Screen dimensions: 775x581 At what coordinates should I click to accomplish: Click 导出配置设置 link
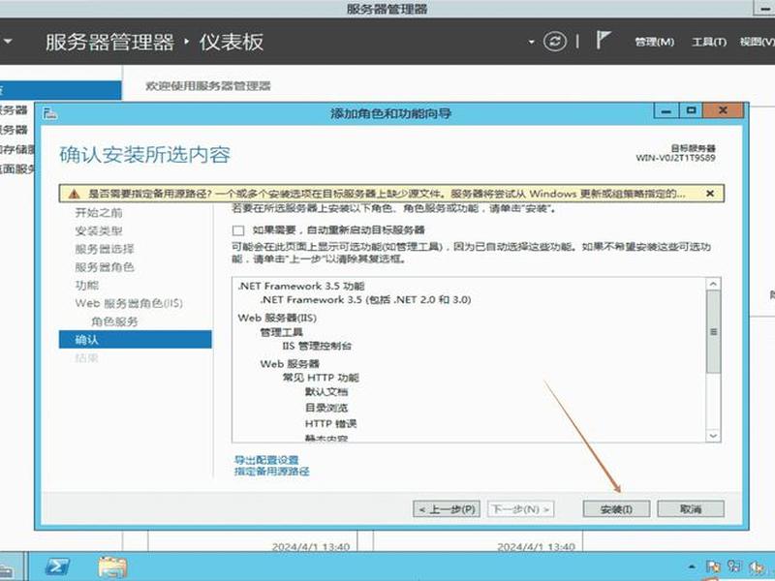coord(265,460)
